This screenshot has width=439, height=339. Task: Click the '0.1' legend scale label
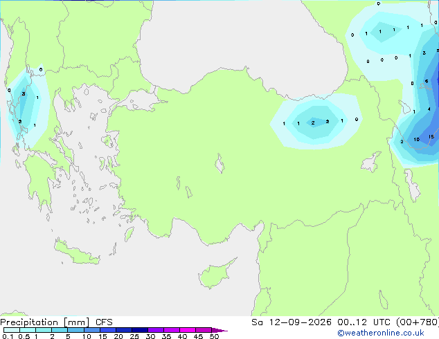tap(8, 336)
